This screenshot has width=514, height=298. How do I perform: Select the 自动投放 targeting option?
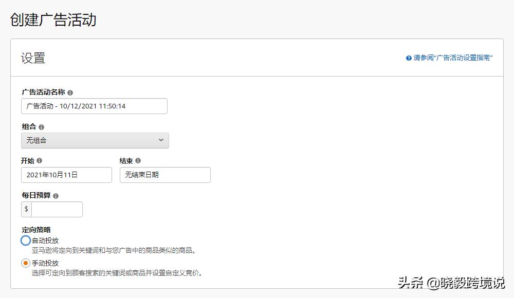25,240
